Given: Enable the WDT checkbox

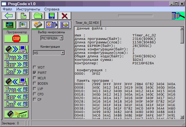Looking at the screenshot, I should [35, 67].
